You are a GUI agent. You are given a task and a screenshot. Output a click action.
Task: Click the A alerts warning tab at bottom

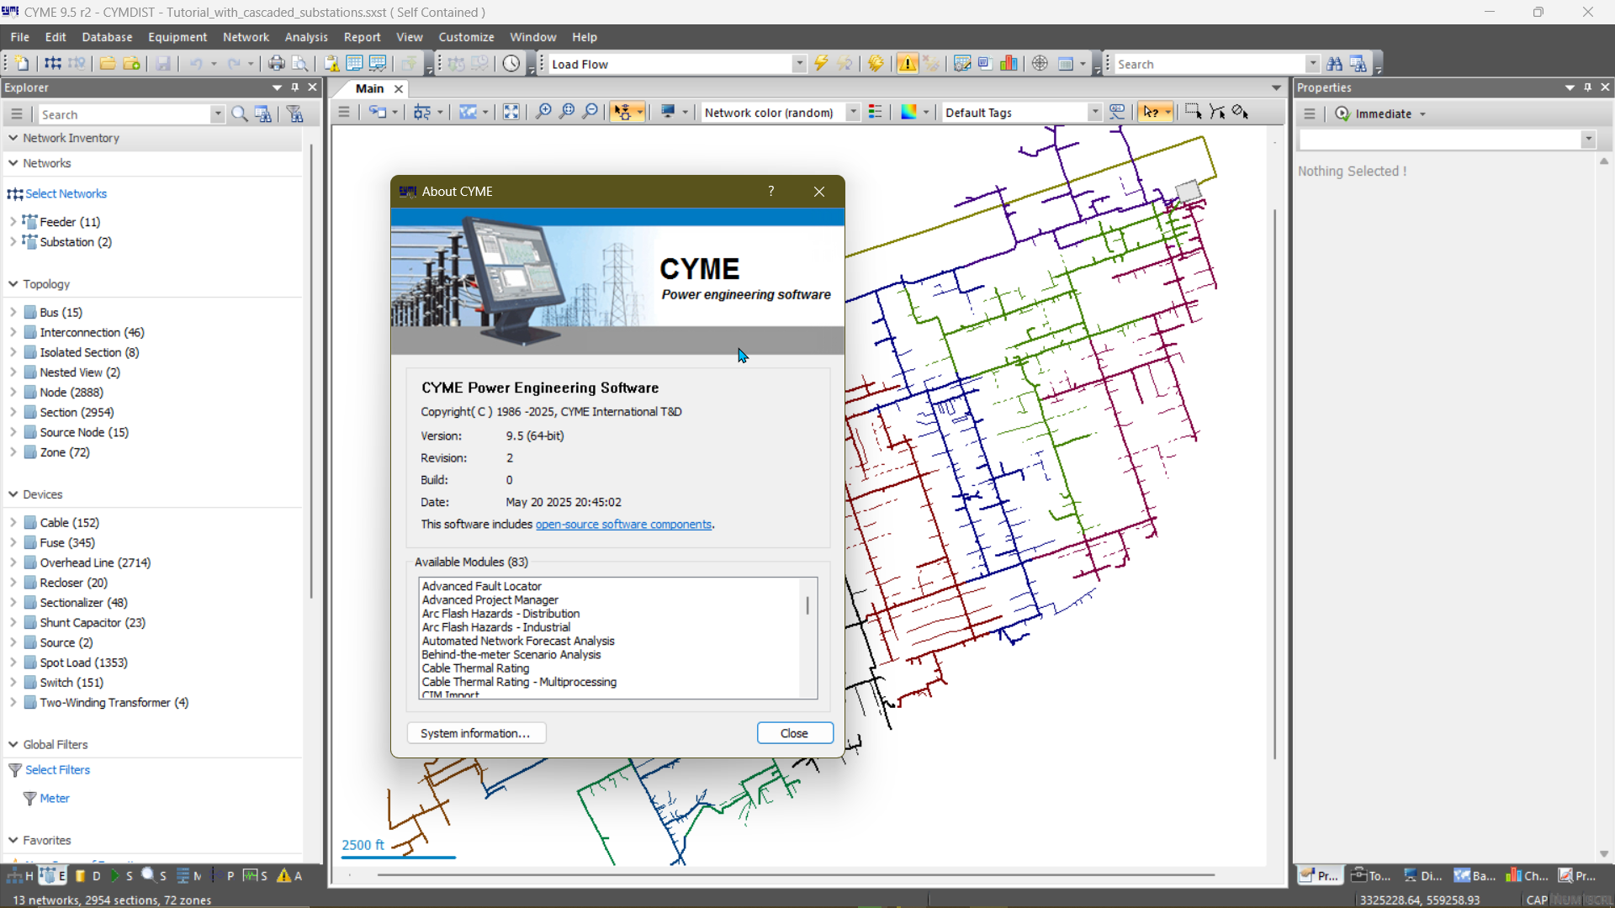tap(289, 876)
